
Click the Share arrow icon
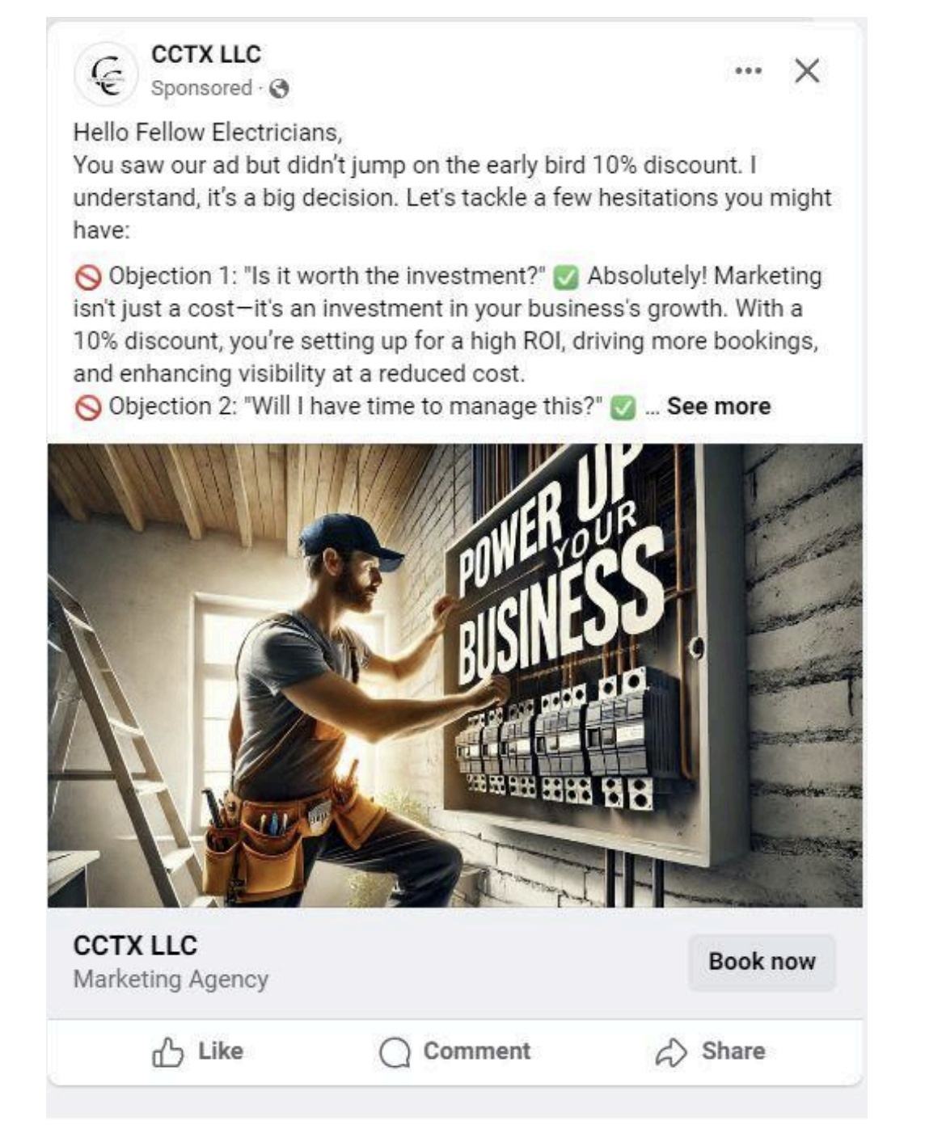[671, 1052]
